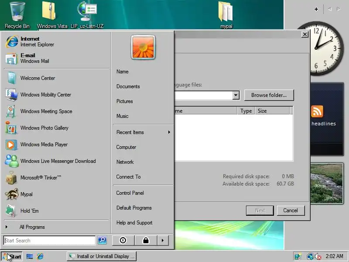
Task: Click the Next button in dialog
Action: [x=260, y=210]
